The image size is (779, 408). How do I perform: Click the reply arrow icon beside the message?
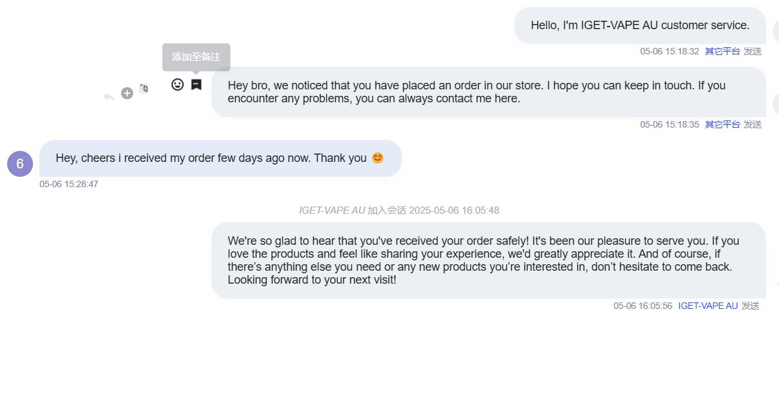click(109, 97)
